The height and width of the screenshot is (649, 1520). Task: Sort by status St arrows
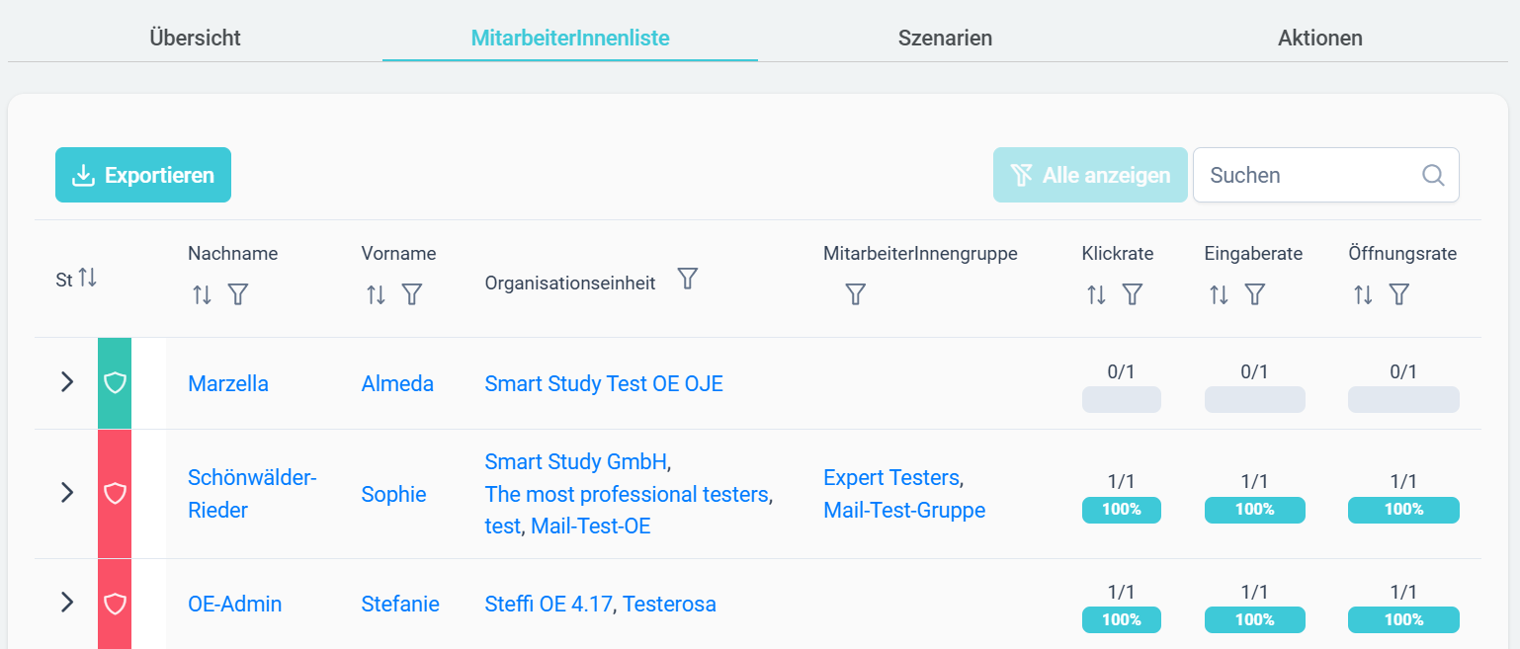[x=88, y=278]
